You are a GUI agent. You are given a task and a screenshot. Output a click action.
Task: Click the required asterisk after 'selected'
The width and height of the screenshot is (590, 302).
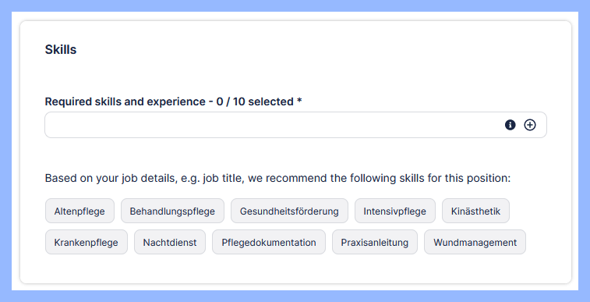(299, 101)
